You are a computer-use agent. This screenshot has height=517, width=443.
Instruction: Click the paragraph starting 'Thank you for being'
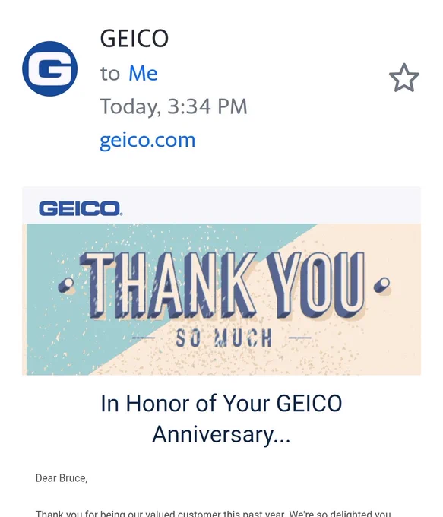tap(214, 513)
